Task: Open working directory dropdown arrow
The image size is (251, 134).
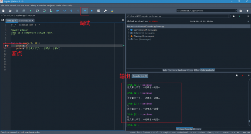Action: [x=237, y=11]
